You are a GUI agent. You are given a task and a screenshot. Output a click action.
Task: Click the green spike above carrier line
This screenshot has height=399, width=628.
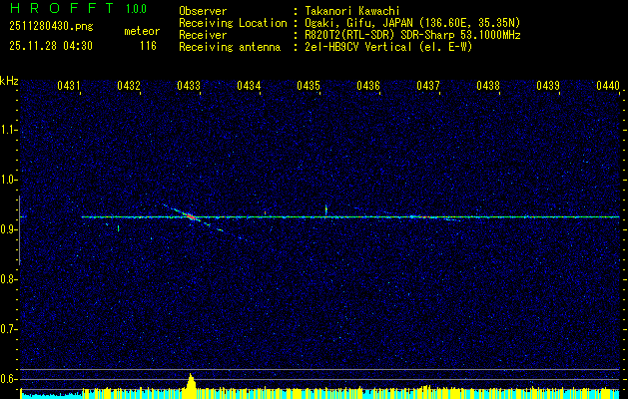pos(326,208)
